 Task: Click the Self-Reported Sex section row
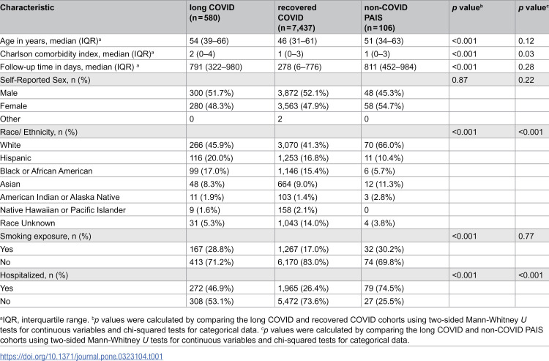coord(274,80)
